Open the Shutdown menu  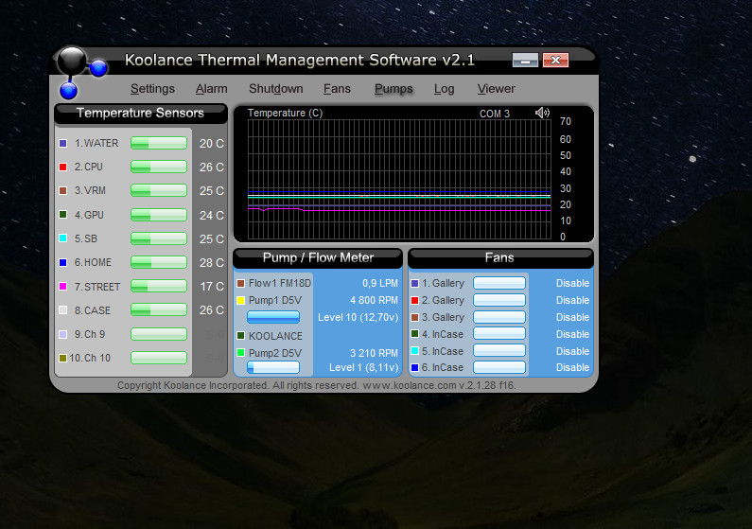point(276,89)
